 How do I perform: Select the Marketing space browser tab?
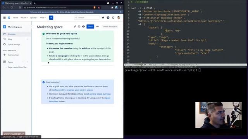coord(16,3)
